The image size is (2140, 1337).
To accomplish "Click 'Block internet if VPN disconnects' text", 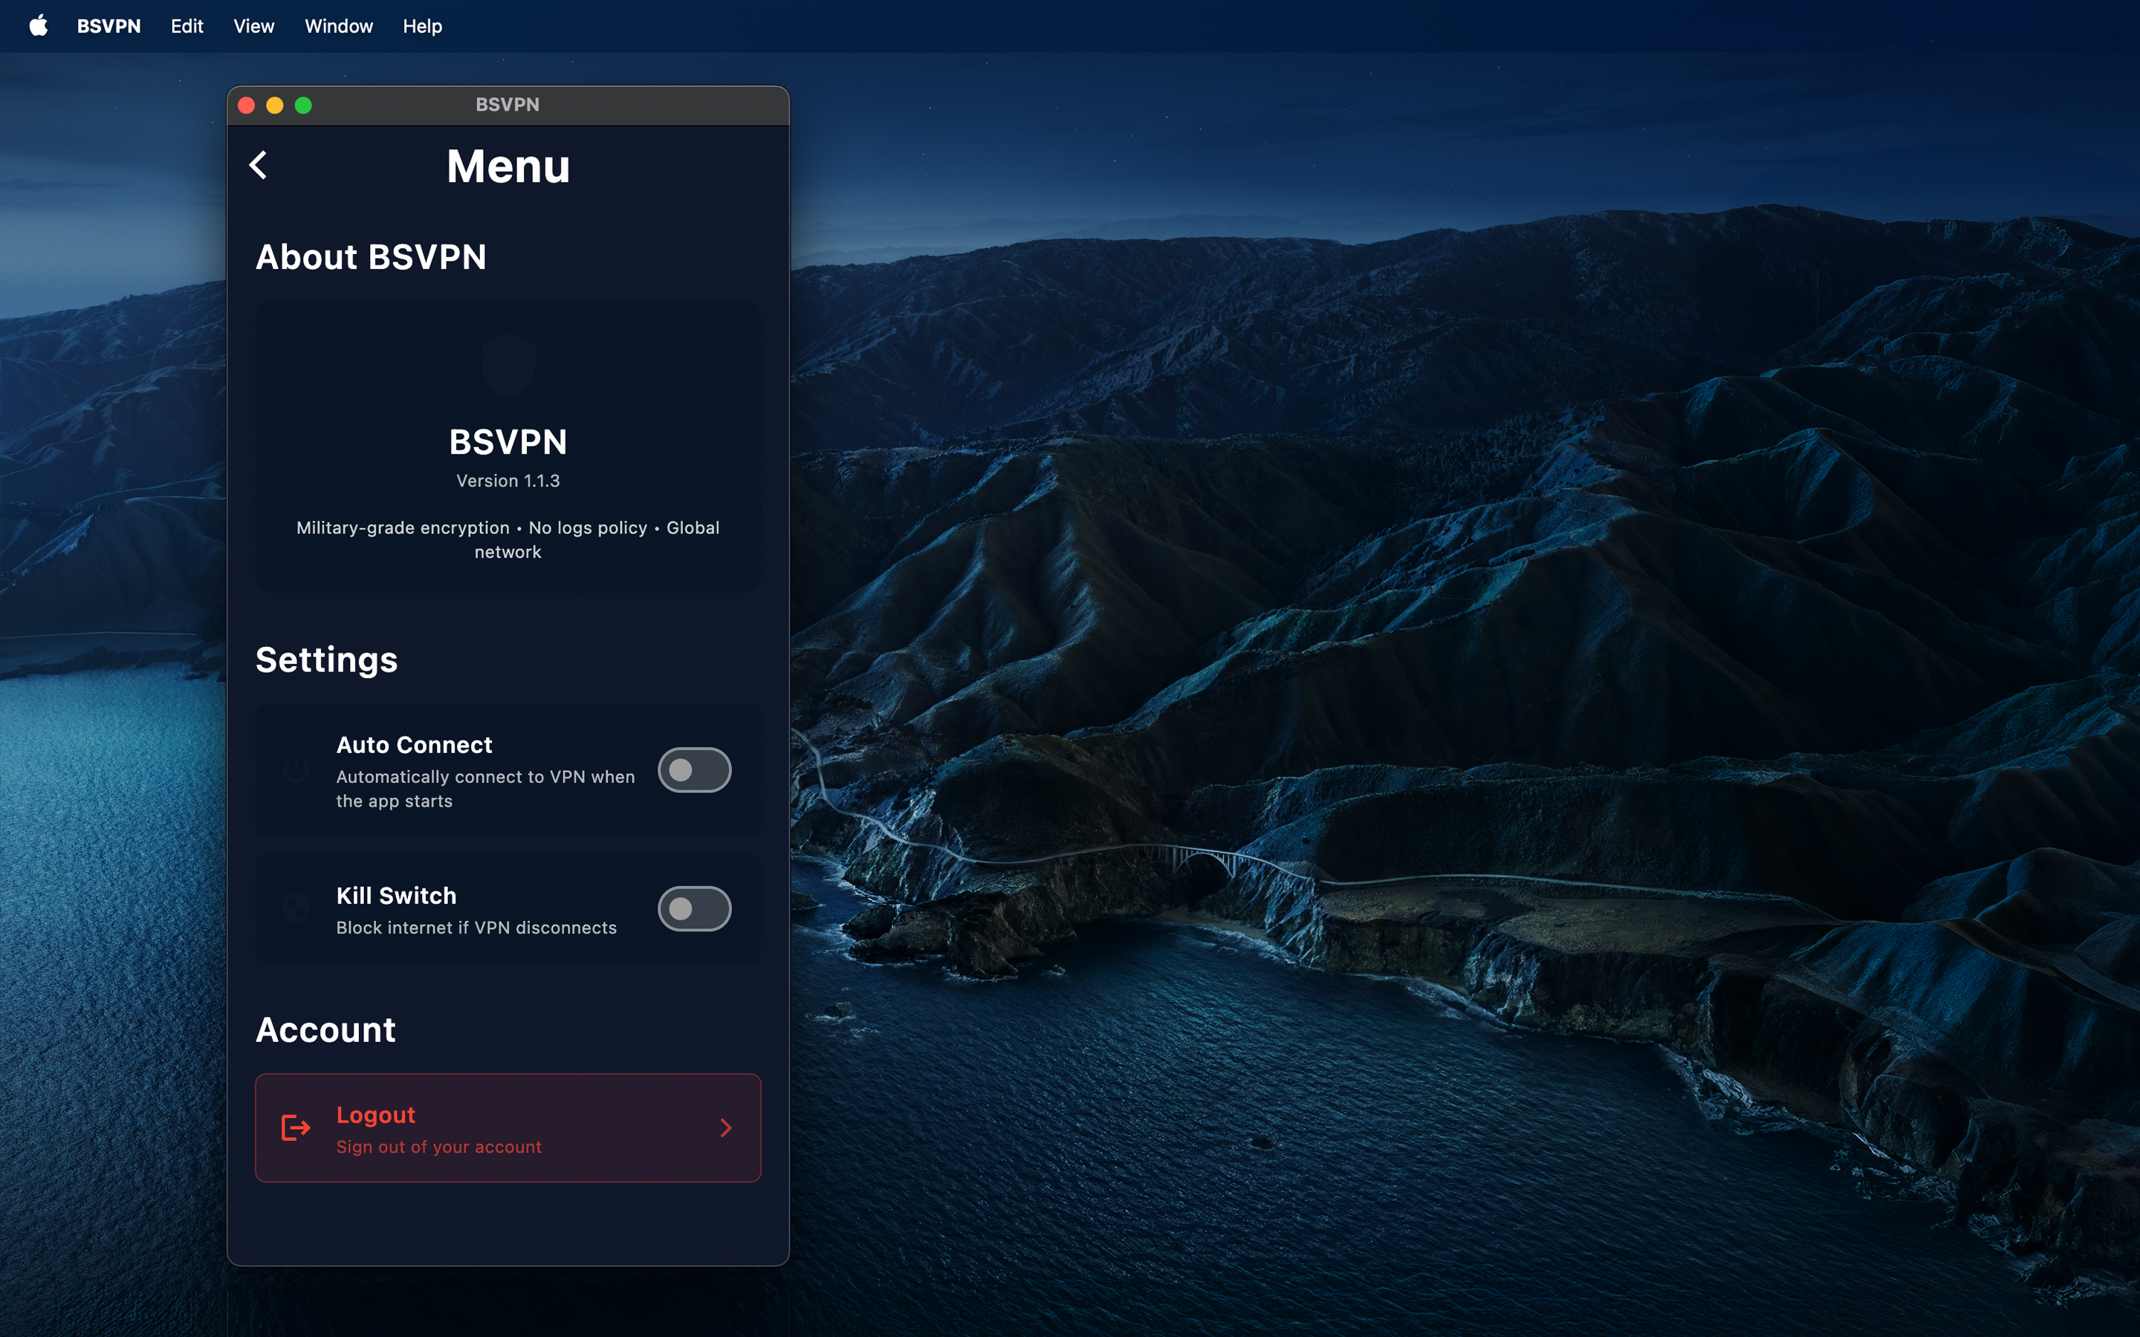I will pyautogui.click(x=476, y=927).
